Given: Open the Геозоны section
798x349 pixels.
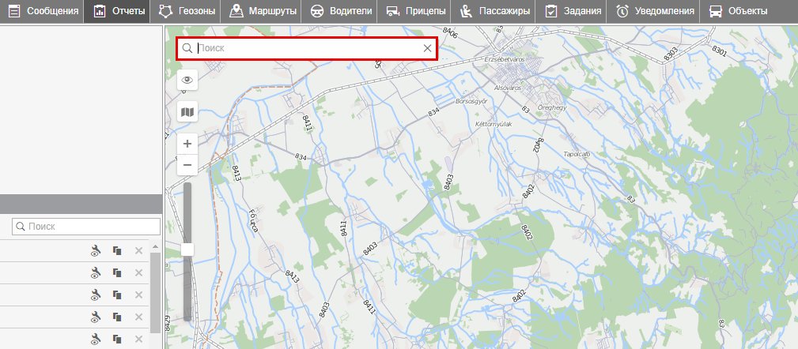Looking at the screenshot, I should point(187,11).
